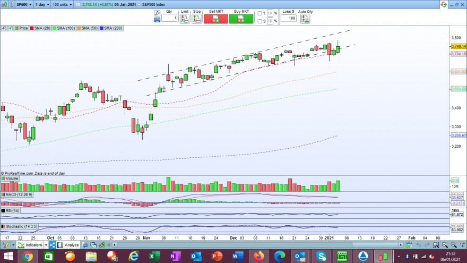Click the instrument info icon
This screenshot has width=467, height=263.
click(78, 4)
